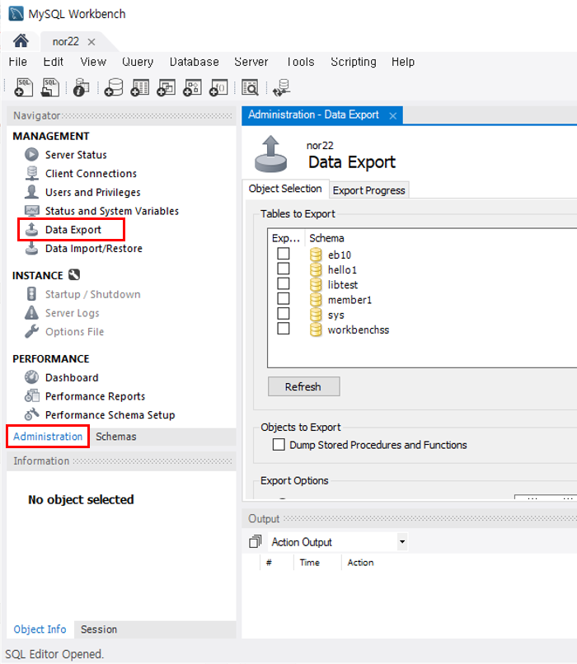The height and width of the screenshot is (664, 577).
Task: Select the nor22 connection tab
Action: tap(66, 41)
